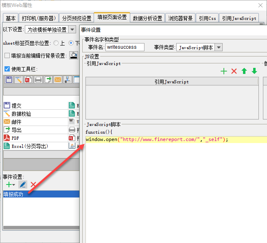Close the 模板Web属性 dialog
The height and width of the screenshot is (243, 267).
point(260,5)
